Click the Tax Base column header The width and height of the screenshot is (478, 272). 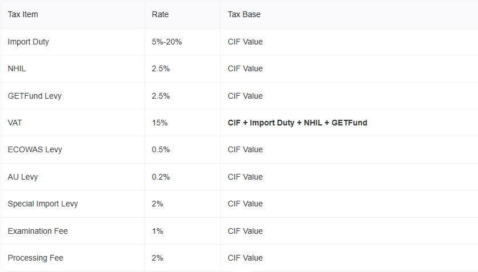[244, 14]
